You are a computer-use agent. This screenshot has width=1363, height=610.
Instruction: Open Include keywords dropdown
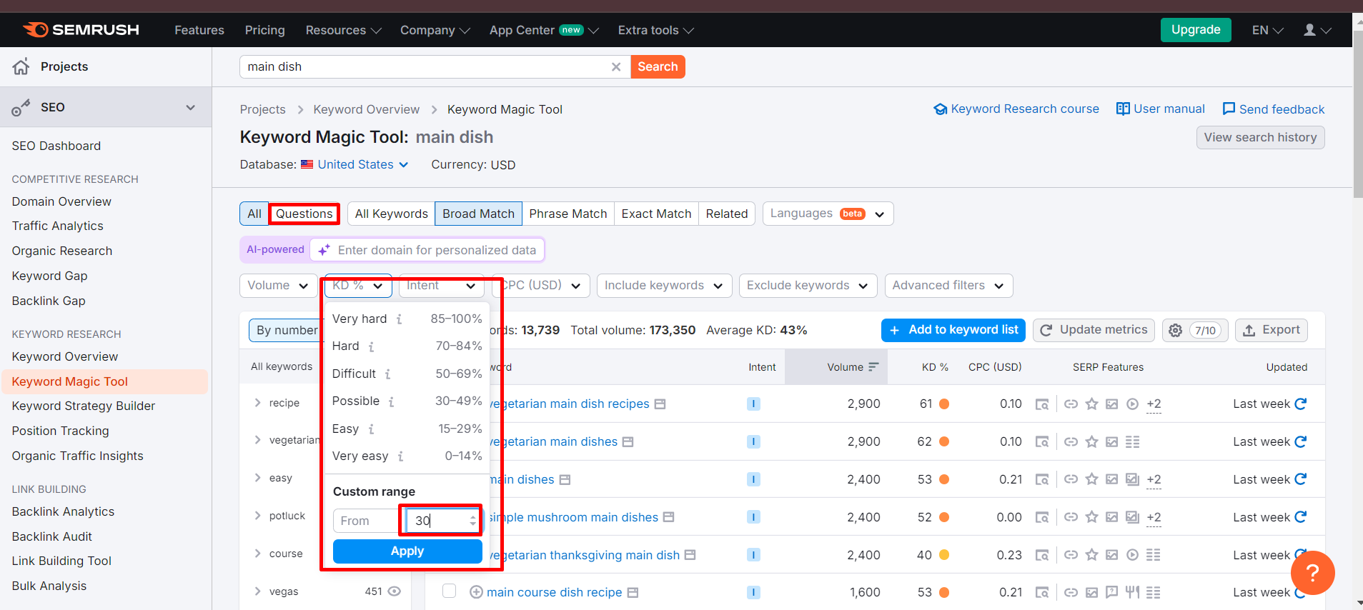tap(664, 286)
